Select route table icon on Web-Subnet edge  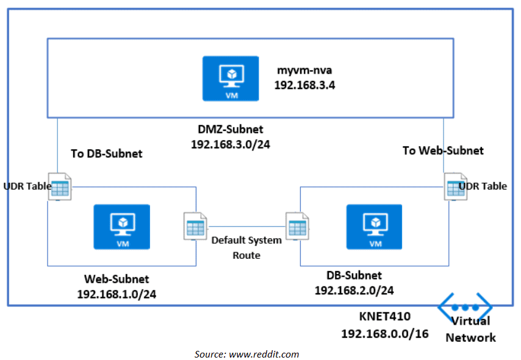[x=195, y=226]
